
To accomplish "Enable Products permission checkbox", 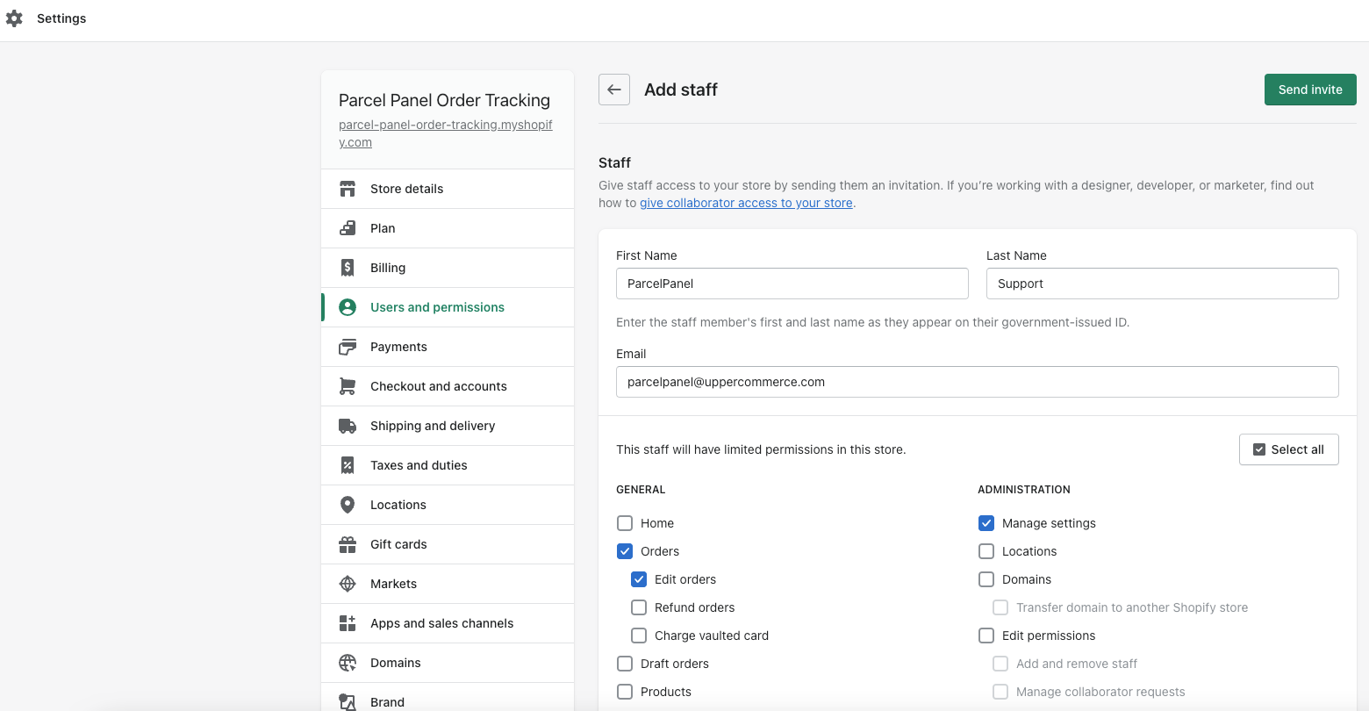I will click(625, 692).
